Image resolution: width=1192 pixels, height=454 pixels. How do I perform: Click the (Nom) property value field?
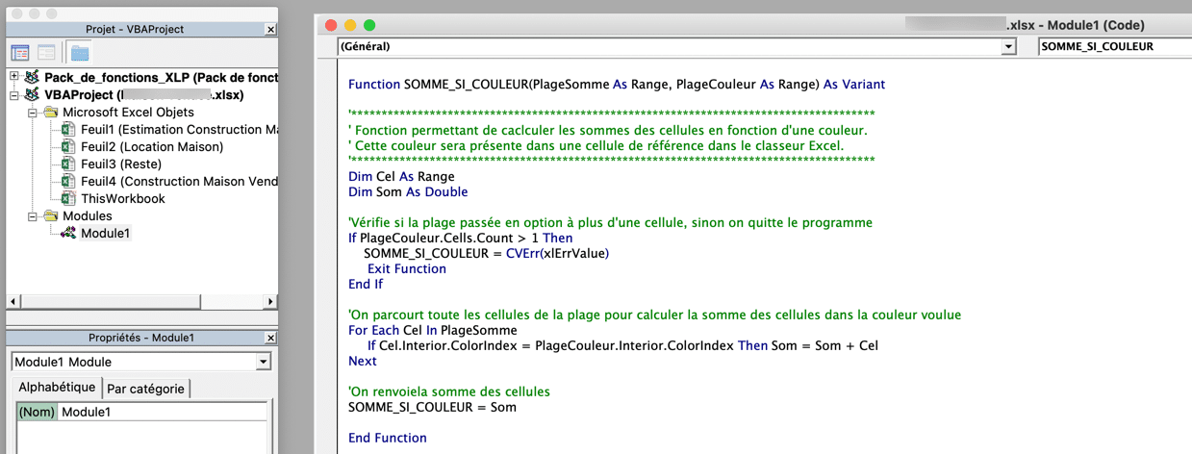tap(163, 412)
